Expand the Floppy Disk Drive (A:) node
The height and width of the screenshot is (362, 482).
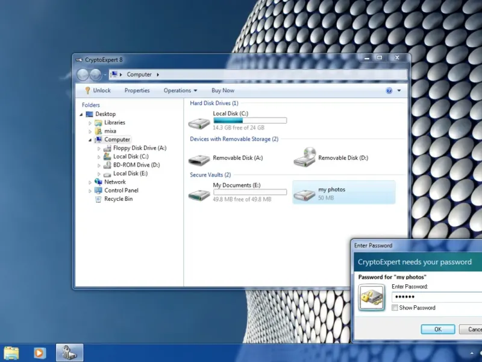tap(99, 148)
